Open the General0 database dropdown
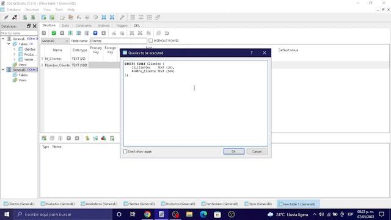Image resolution: width=391 pixels, height=220 pixels. [x=55, y=41]
